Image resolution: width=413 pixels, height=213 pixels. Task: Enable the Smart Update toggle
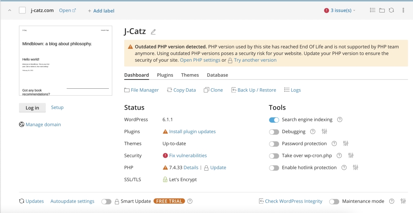[106, 202]
